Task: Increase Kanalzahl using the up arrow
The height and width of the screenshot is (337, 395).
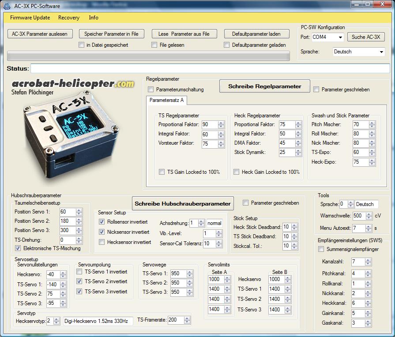Action: (x=368, y=260)
